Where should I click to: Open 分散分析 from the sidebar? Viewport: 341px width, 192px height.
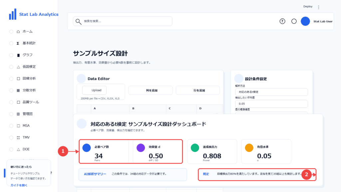(x=29, y=90)
